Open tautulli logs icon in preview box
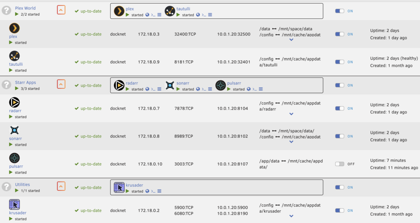This screenshot has height=223, width=420. coord(210,15)
